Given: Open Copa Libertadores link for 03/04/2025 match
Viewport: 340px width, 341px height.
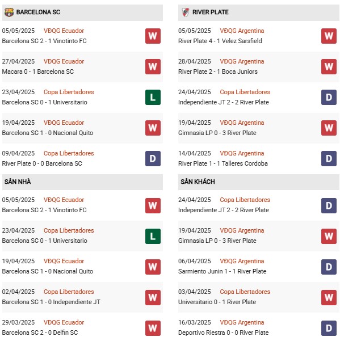Looking at the screenshot, I should coord(245,292).
